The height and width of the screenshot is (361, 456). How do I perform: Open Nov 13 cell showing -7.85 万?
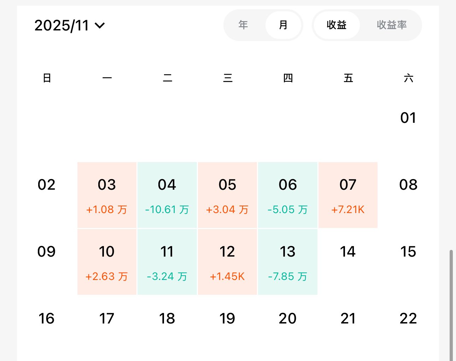[x=287, y=262]
